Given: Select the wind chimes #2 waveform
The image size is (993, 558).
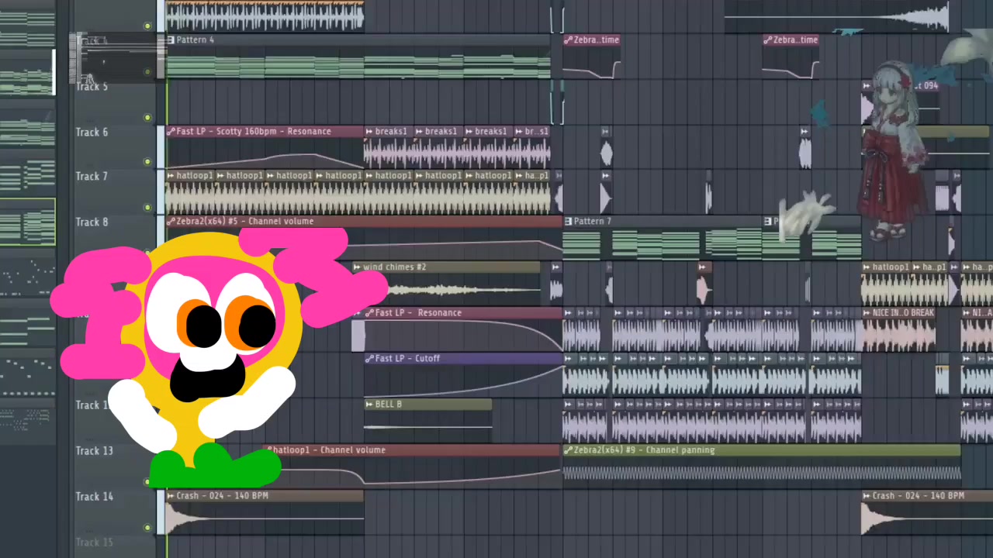Looking at the screenshot, I should [x=463, y=290].
